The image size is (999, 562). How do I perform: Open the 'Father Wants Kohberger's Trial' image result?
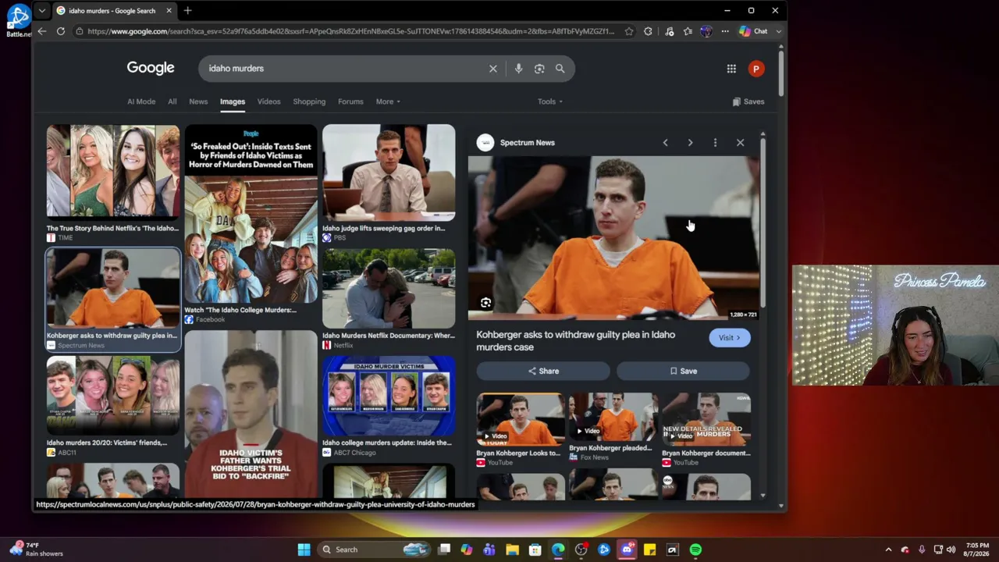pos(251,414)
